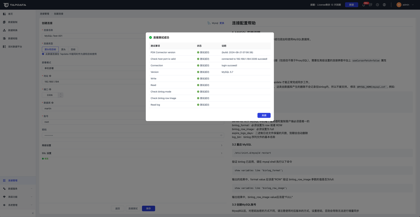Image resolution: width=420 pixels, height=217 pixels.
Task: Click the 数据库 field containing martin
Action: 133,108
